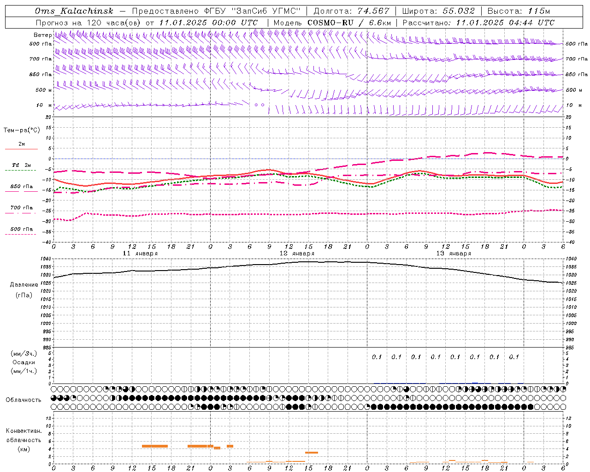Click the Долгота: 74.567 header value
This screenshot has width=590, height=472.
[x=351, y=11]
